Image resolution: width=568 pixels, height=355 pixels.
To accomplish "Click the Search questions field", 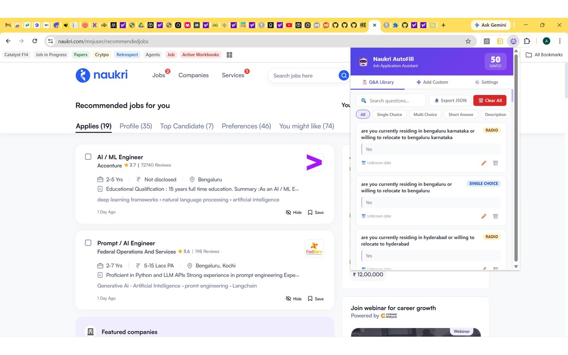I will (x=391, y=100).
